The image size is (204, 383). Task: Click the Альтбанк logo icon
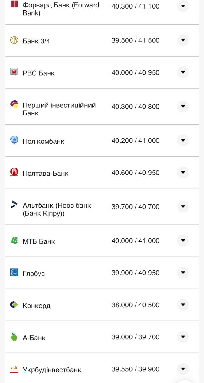pyautogui.click(x=14, y=204)
